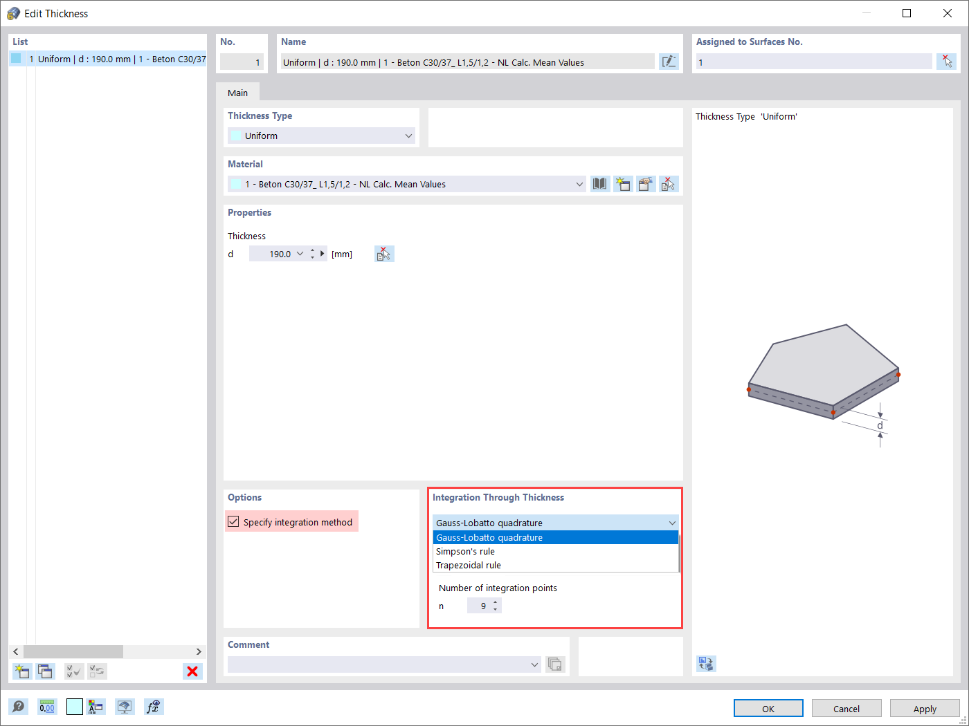The image size is (969, 726).
Task: Click the material color display icon
Action: 96,707
